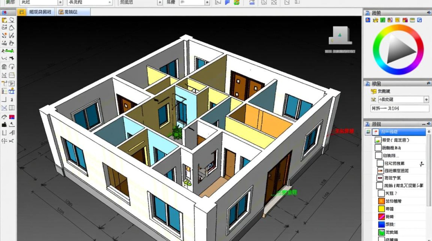
Task: Click the first palette icon above the color wheel
Action: pyautogui.click(x=368, y=20)
